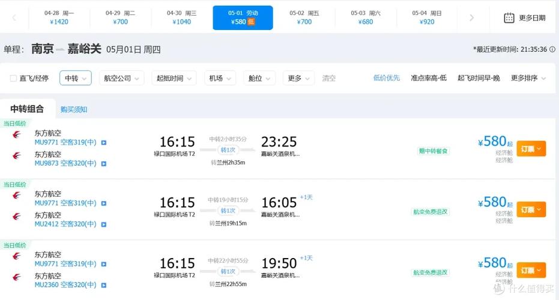Screen dimensions: 559x300
Task: Open flight details icon for MU9873
Action: point(104,164)
